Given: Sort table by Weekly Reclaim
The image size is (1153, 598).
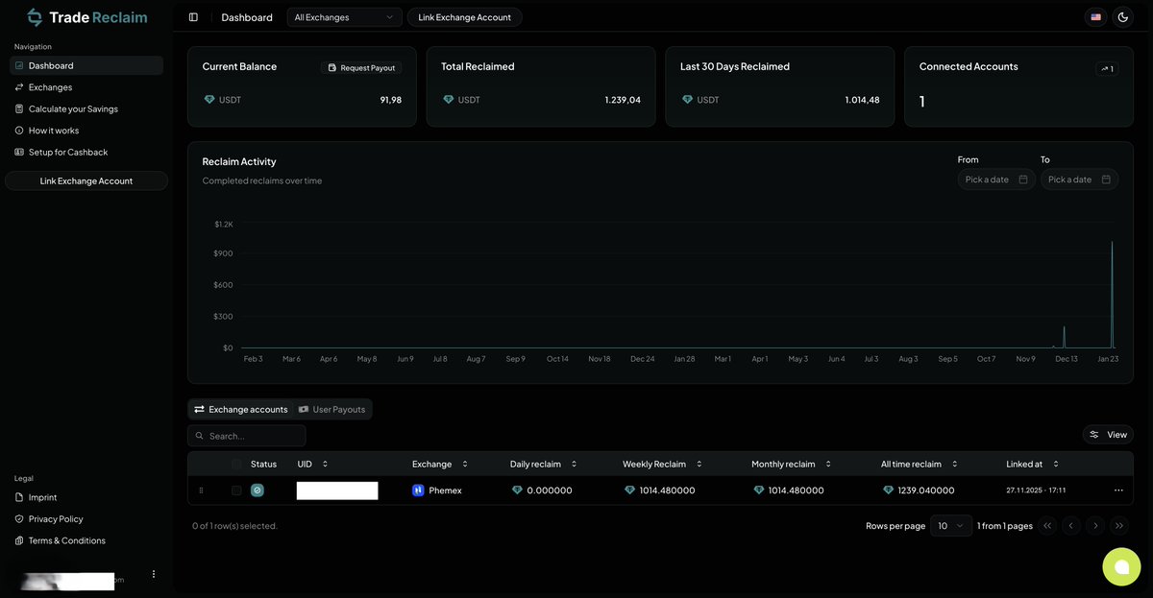Looking at the screenshot, I should click(x=663, y=464).
